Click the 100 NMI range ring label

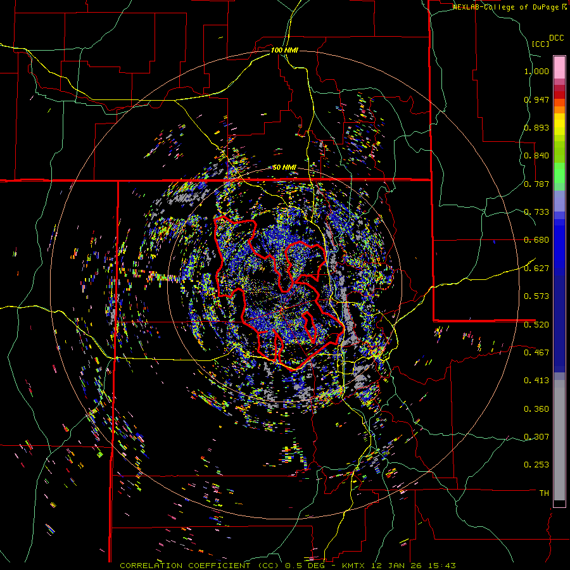(x=284, y=50)
